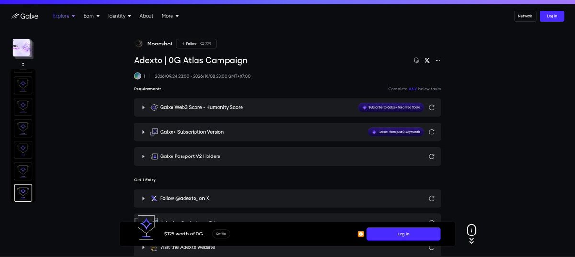Click Galxe+ from just $1.69/month badge
575x257 pixels.
396,132
